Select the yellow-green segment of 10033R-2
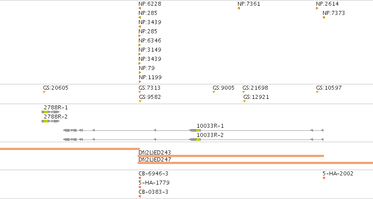The image size is (373, 199). pos(199,140)
